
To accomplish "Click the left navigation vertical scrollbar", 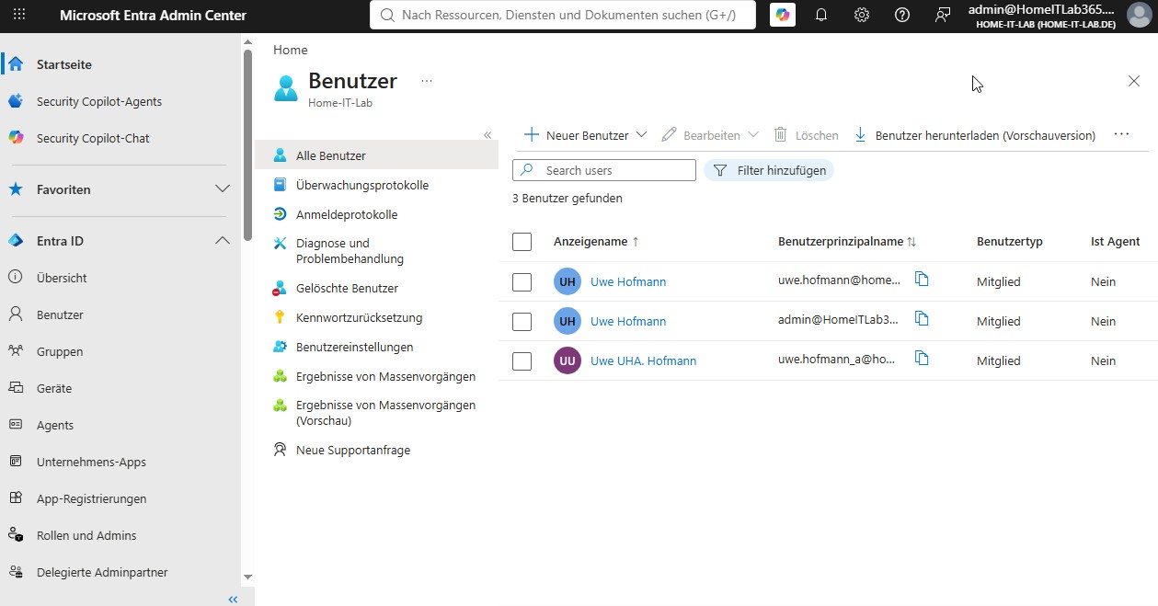I will coord(247,145).
